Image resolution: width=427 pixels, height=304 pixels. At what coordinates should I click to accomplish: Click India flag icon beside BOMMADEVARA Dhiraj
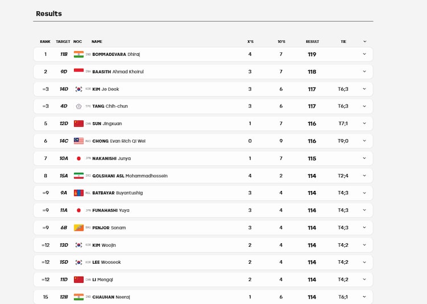(79, 55)
